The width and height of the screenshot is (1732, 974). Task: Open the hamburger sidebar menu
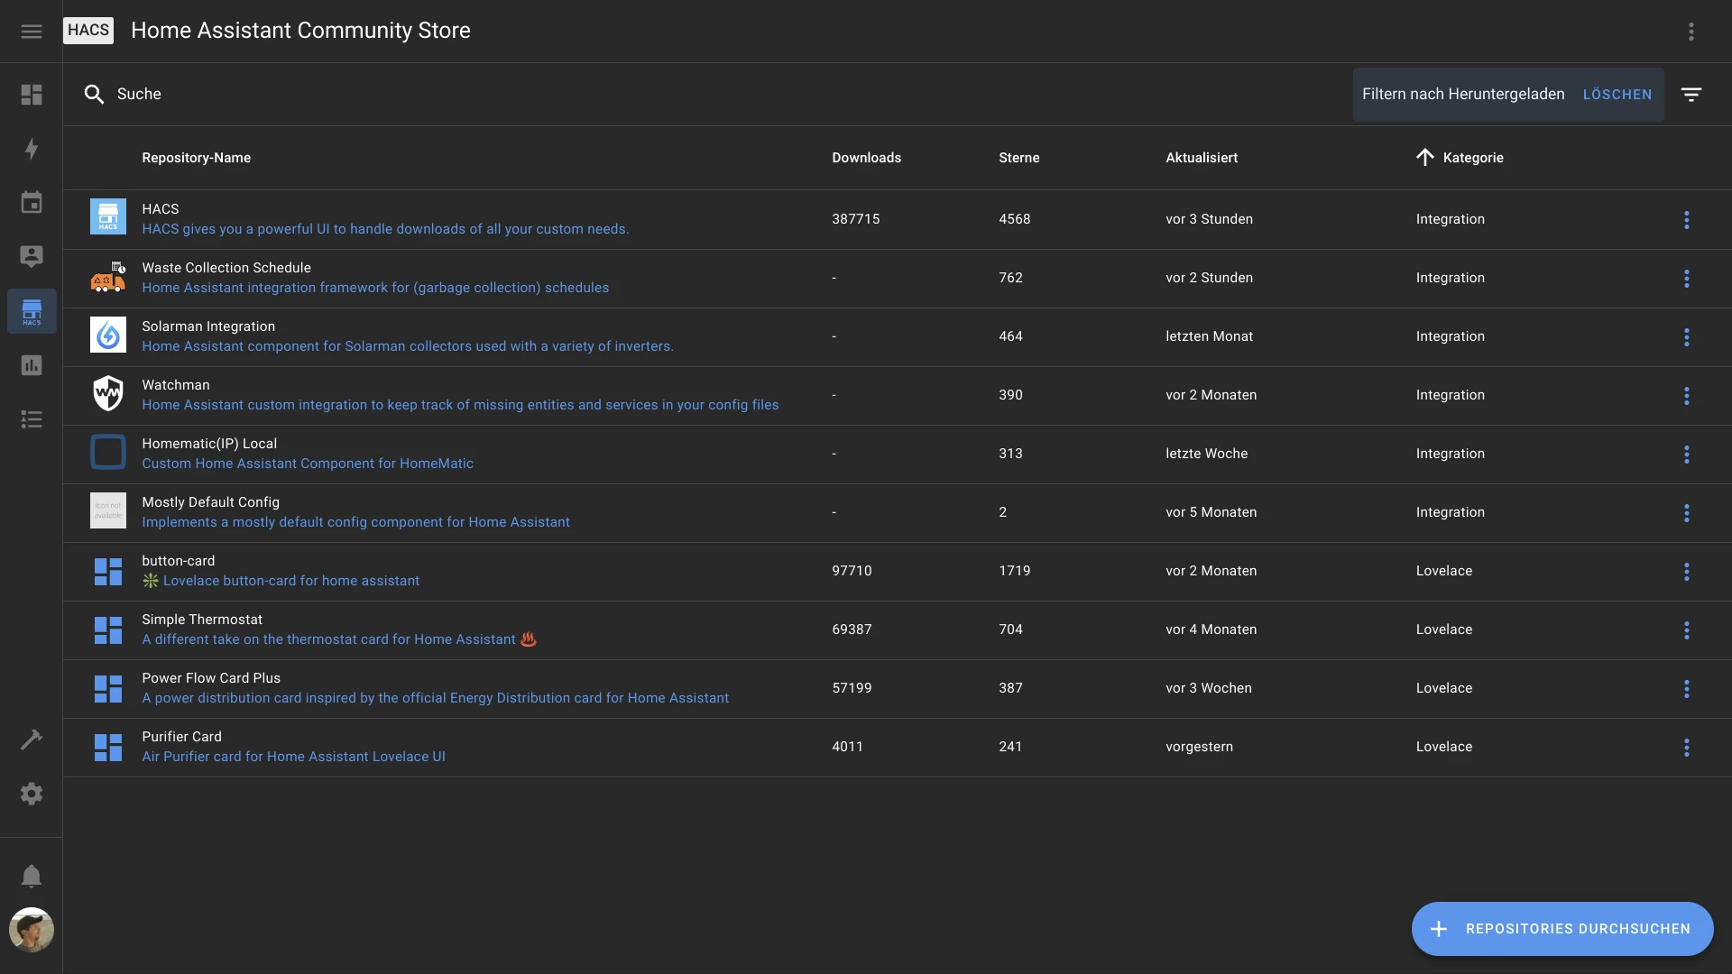[32, 32]
